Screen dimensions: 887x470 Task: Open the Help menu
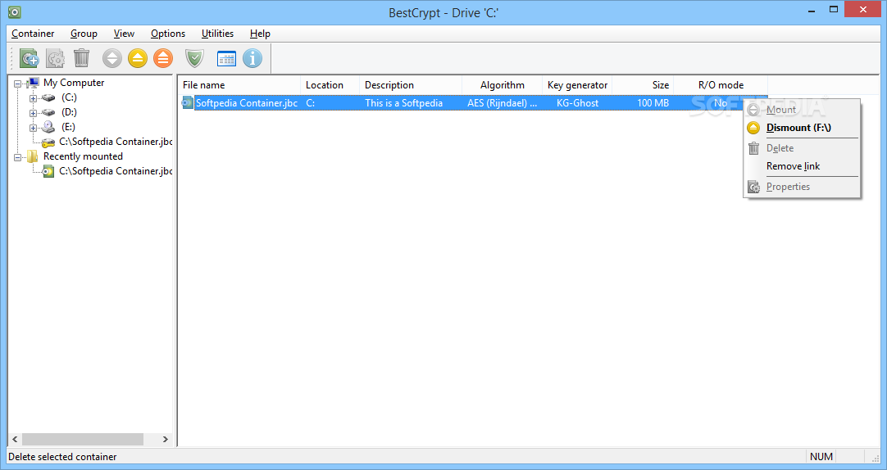(x=260, y=34)
